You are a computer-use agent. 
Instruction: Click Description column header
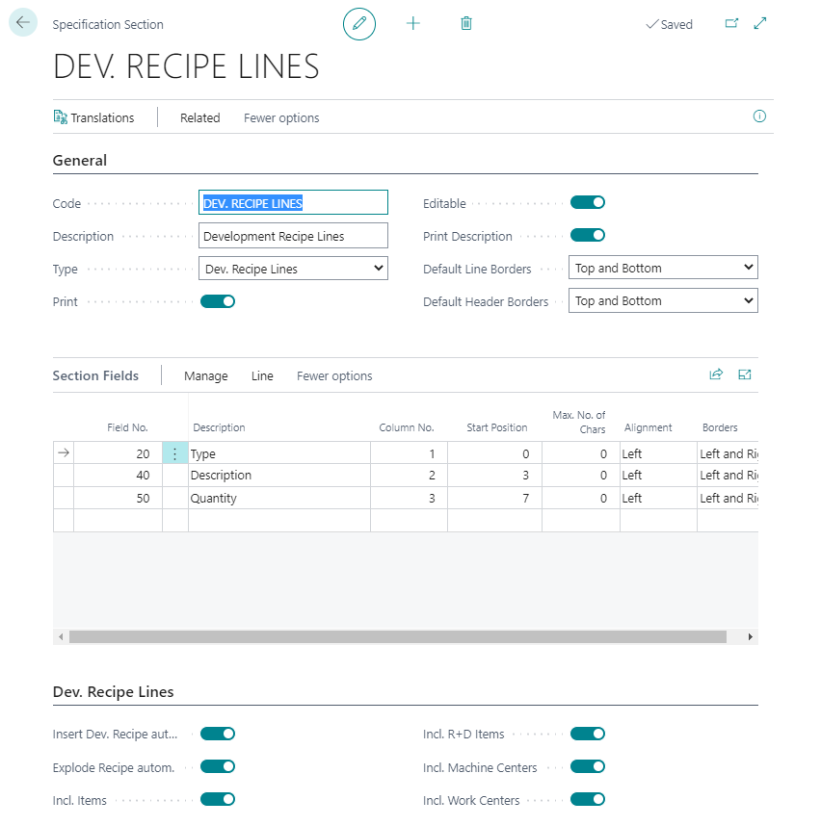click(x=219, y=427)
